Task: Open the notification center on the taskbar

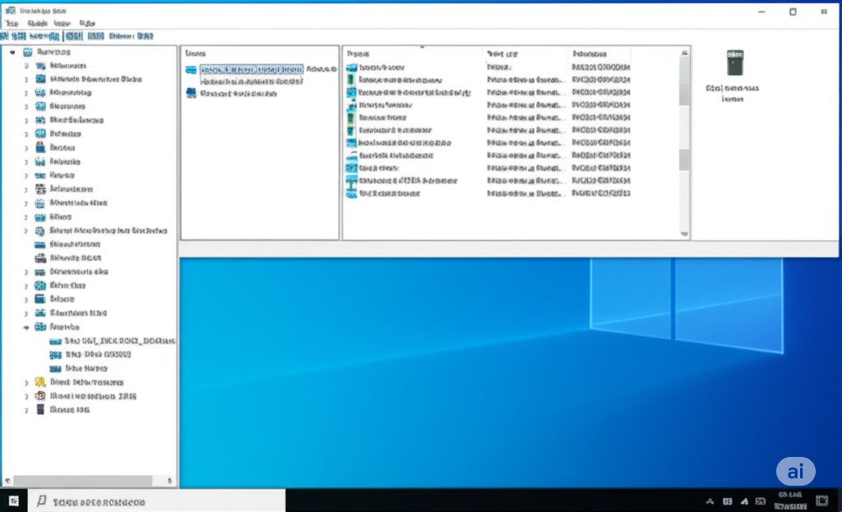Action: point(822,500)
